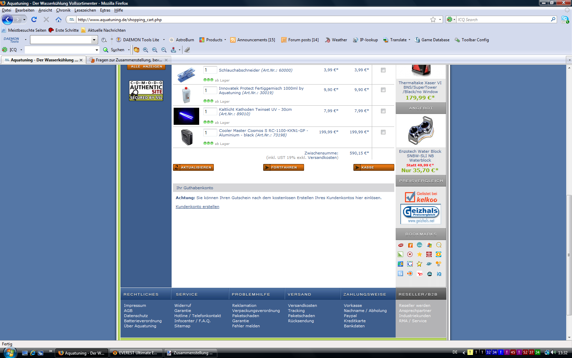The width and height of the screenshot is (572, 358).
Task: Expand the DAEMON Tools Lite menu arrow
Action: (164, 40)
